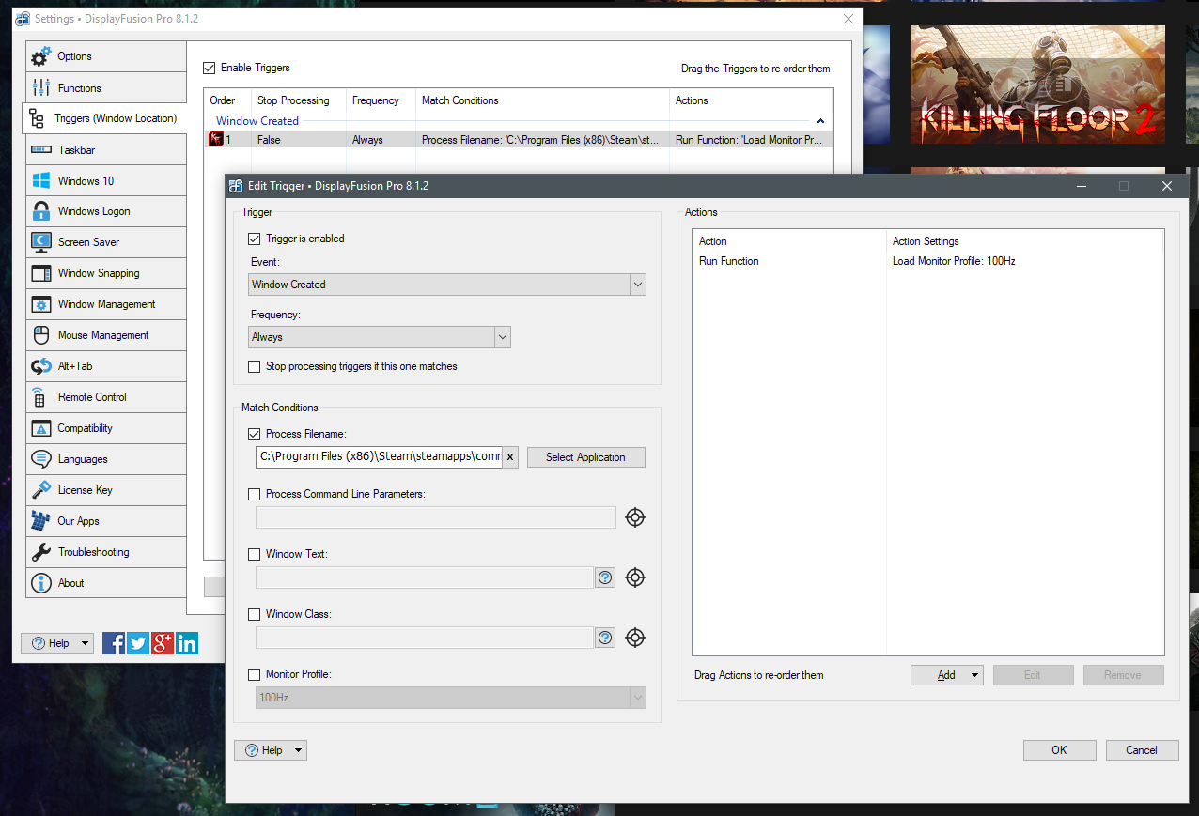The height and width of the screenshot is (816, 1199).
Task: Click the Process Command Line target crosshair icon
Action: point(635,517)
